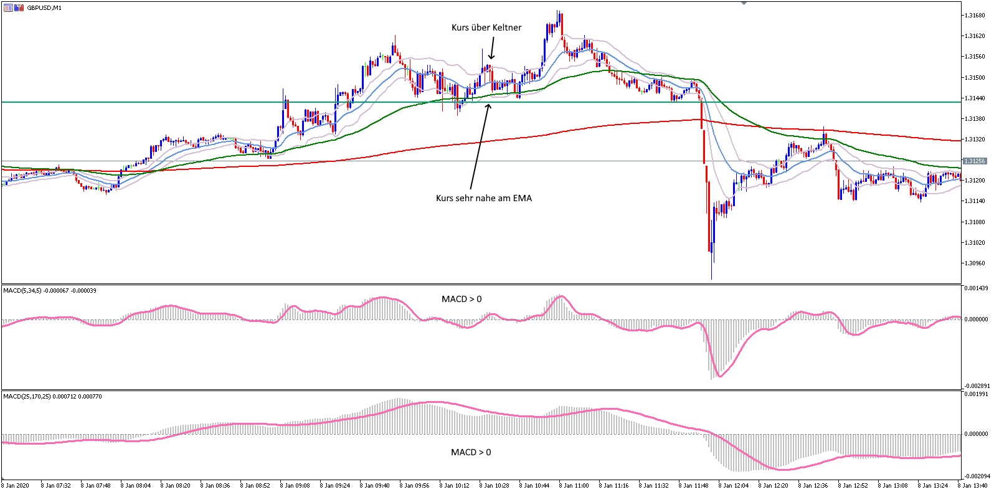994x492 pixels.
Task: Click the 8 Jan 11:00 time label
Action: click(x=574, y=485)
